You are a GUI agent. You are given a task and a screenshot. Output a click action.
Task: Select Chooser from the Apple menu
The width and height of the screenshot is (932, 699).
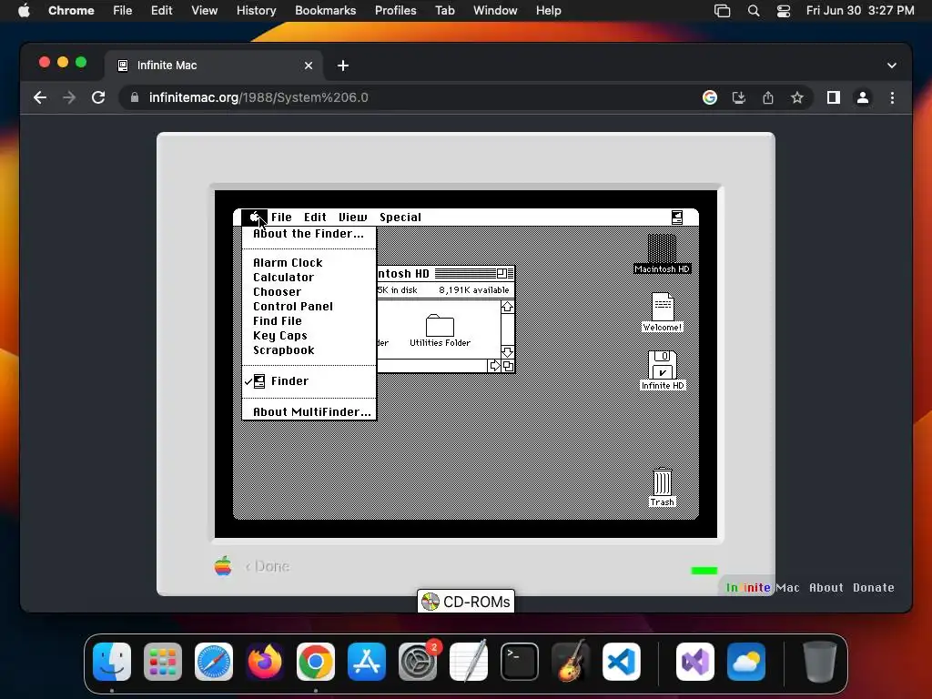(x=309, y=292)
